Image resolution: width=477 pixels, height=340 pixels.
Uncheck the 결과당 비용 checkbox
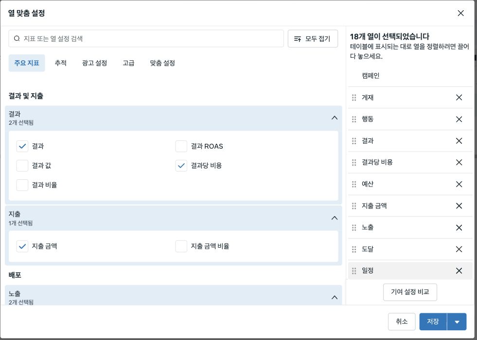point(181,166)
